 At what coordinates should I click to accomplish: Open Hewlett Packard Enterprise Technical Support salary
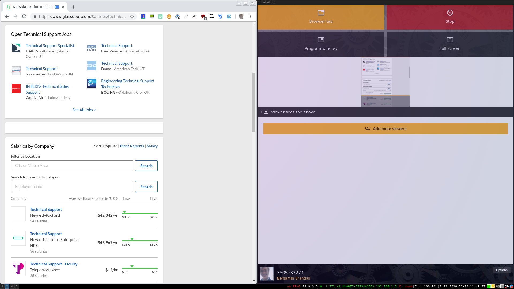46,234
